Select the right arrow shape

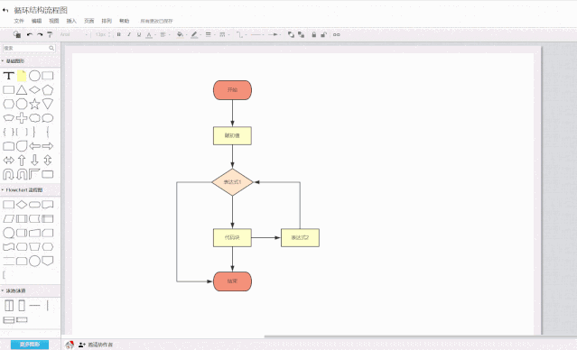[x=48, y=146]
